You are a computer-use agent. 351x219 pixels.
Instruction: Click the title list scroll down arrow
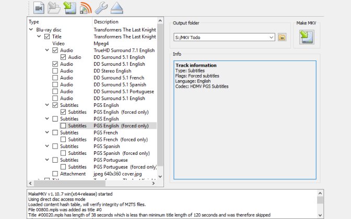click(x=160, y=177)
